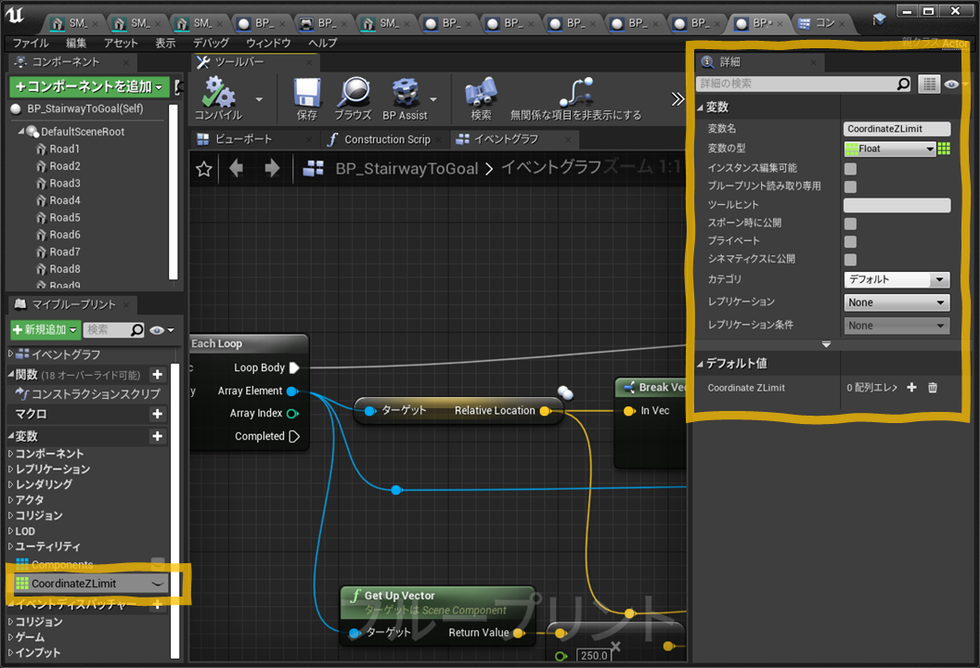980x668 pixels.
Task: Toggle the ブループリント読み取り専用 checkbox
Action: 851,186
